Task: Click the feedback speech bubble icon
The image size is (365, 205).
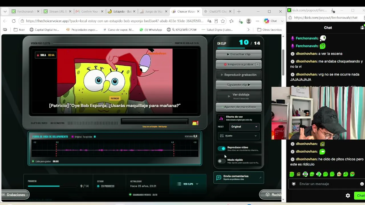Action: pos(219,178)
